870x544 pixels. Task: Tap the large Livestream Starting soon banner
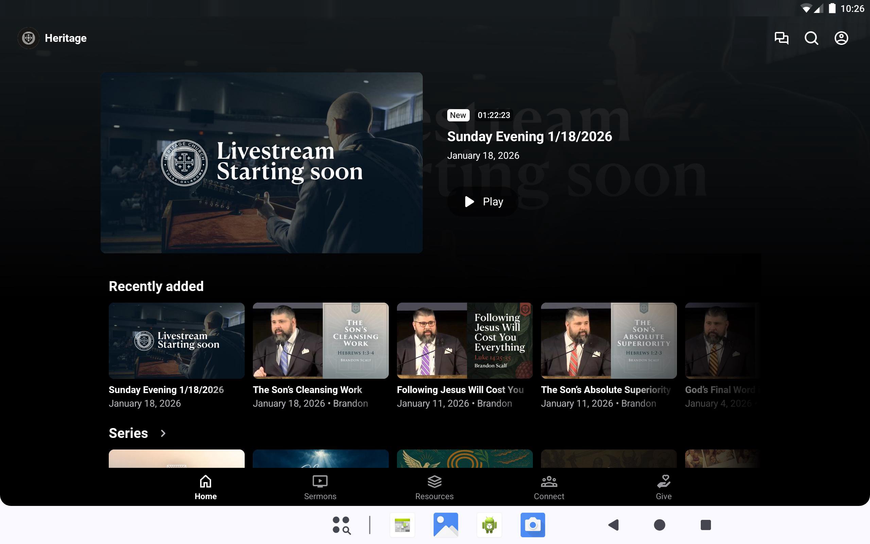(x=261, y=163)
